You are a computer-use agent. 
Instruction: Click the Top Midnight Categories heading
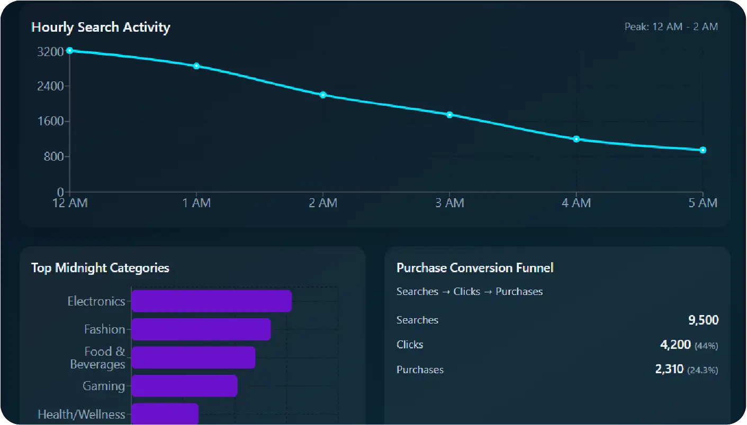click(100, 268)
